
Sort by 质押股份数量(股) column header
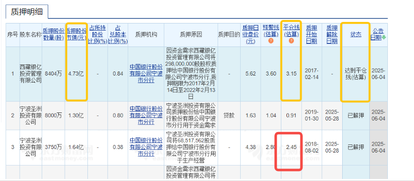pyautogui.click(x=53, y=34)
